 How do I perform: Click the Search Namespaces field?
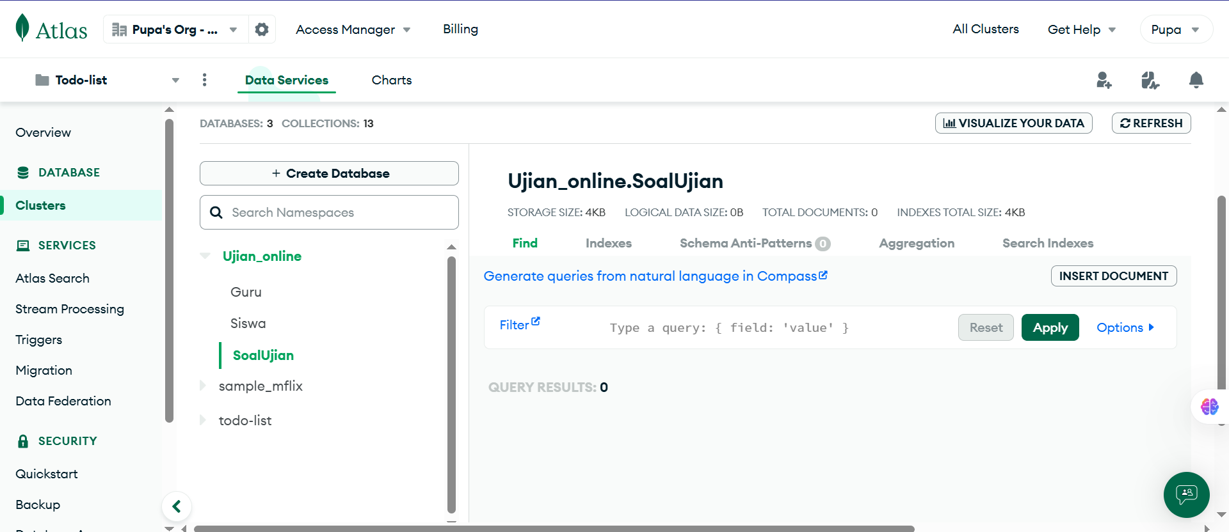[339, 212]
